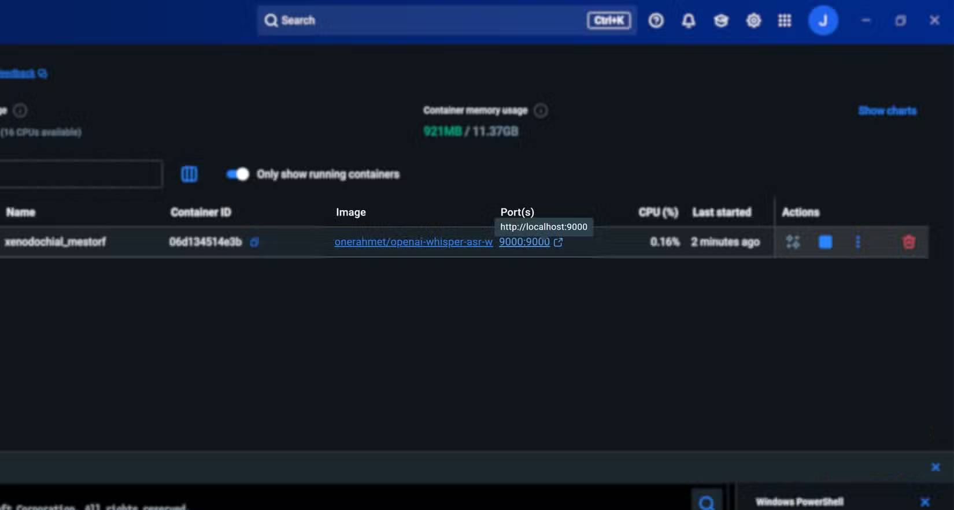Click the 0.16% CPU value
The image size is (954, 510).
click(665, 242)
